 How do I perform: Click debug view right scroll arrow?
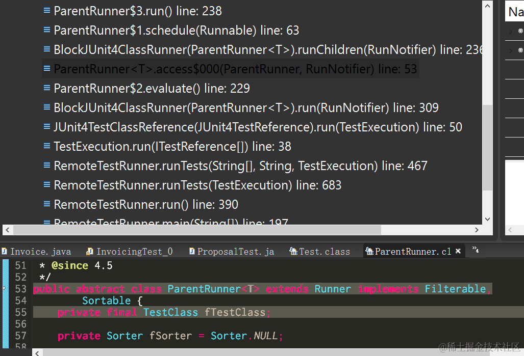477,230
